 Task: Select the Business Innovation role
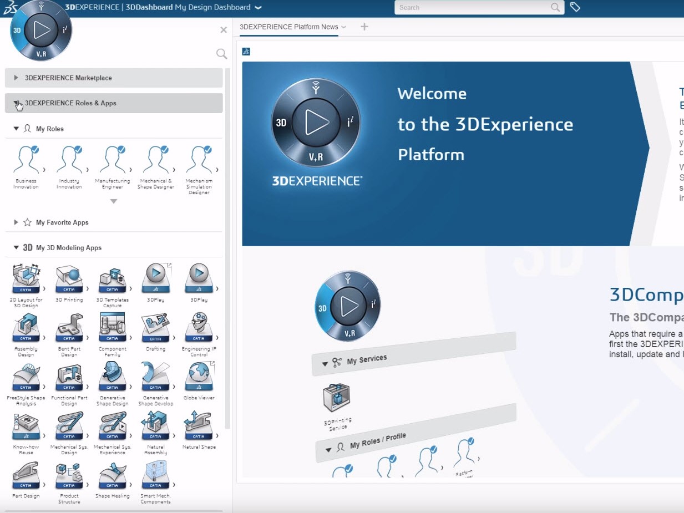tap(26, 161)
